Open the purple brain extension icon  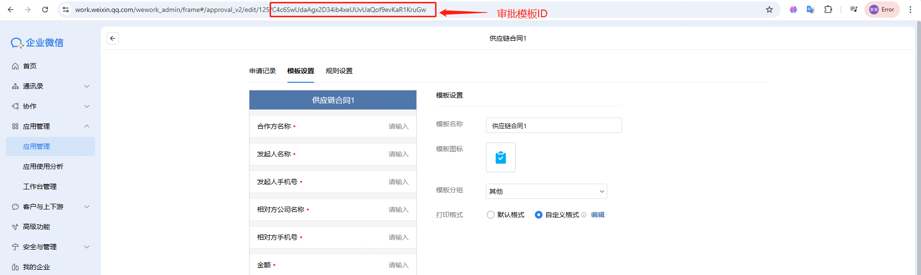(x=793, y=10)
